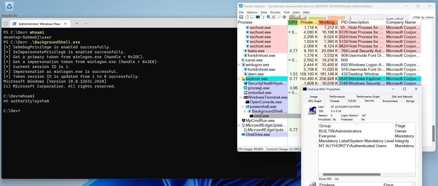Click the Filter by name input field

pos(423,17)
